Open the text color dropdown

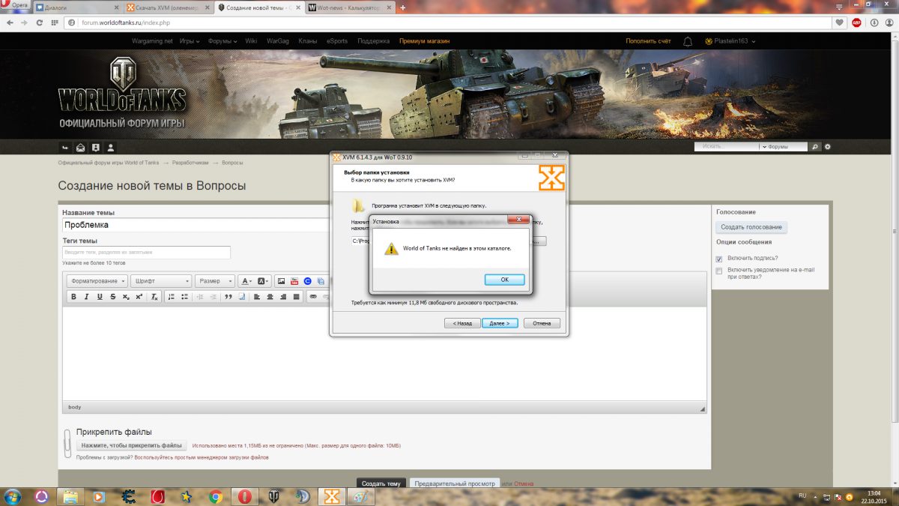(246, 281)
